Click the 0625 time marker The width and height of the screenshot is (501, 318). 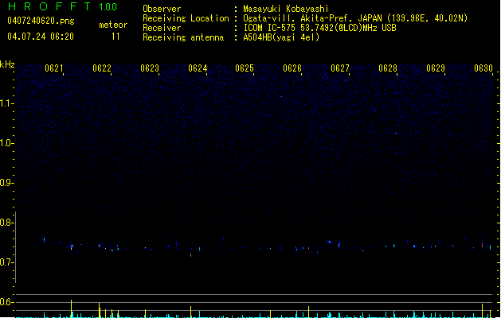pyautogui.click(x=245, y=68)
